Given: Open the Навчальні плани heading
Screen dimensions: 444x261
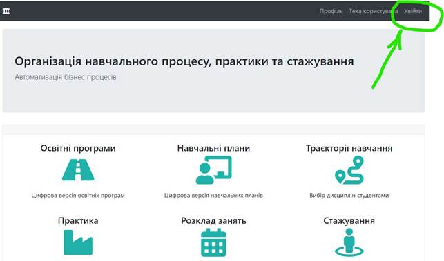Looking at the screenshot, I should (x=214, y=148).
